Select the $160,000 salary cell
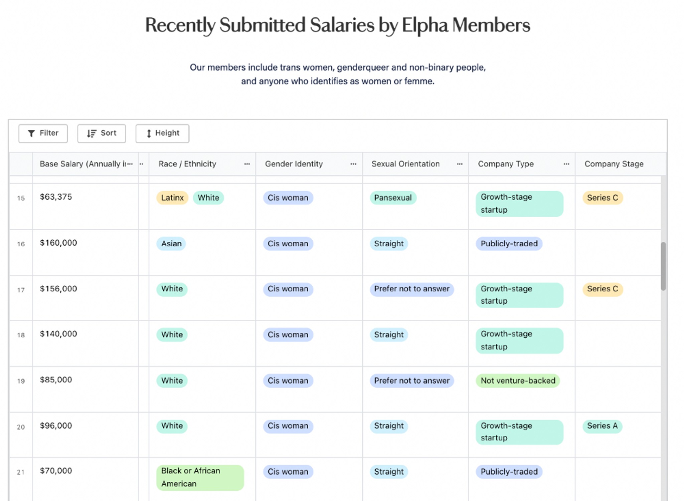The width and height of the screenshot is (684, 501). 85,252
